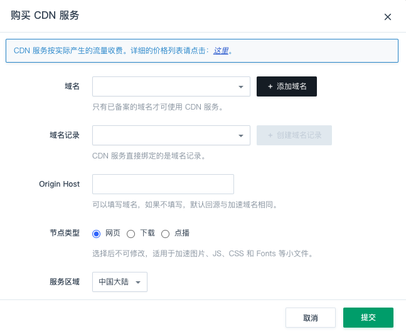Click the 购买 CDN 服务 dialog title
406x332 pixels.
tap(45, 15)
